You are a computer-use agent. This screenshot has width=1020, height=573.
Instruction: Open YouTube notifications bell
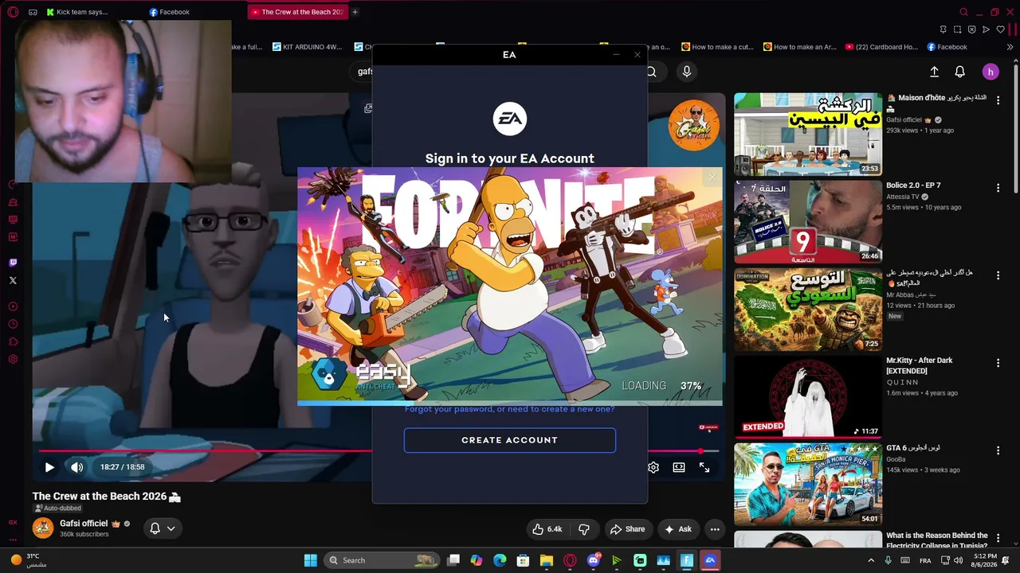click(960, 72)
